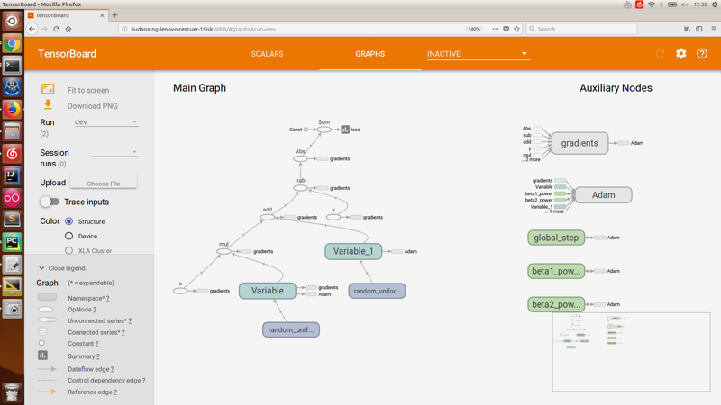The width and height of the screenshot is (721, 405).
Task: Select the beta1_pow... node
Action: click(x=556, y=271)
